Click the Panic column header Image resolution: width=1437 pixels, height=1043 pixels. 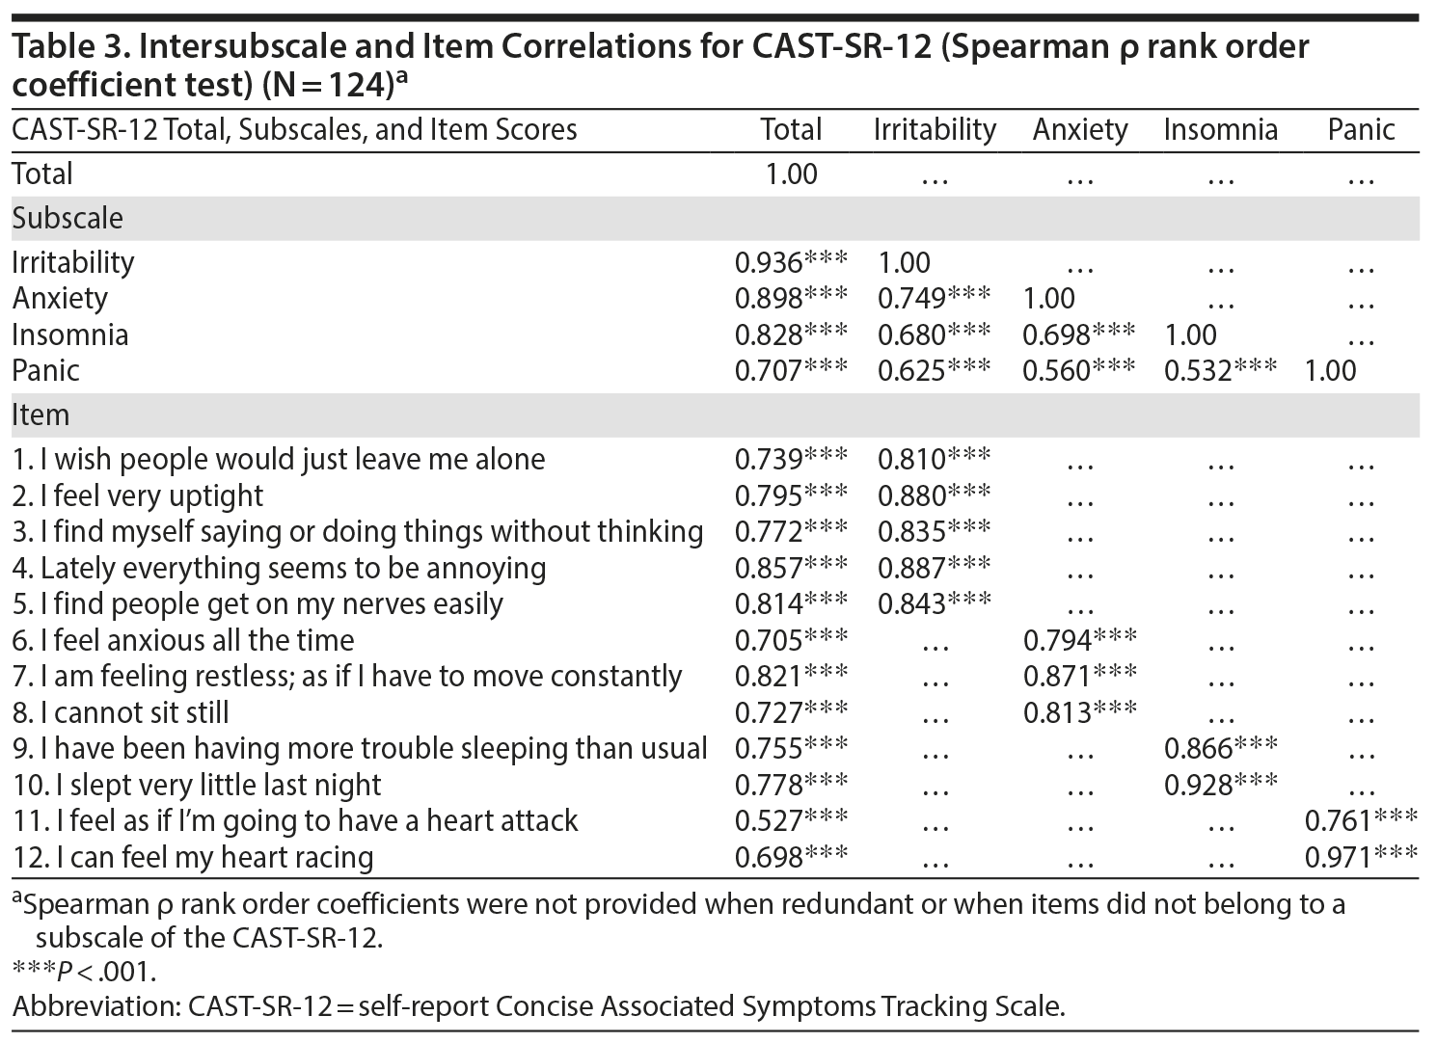(1361, 130)
